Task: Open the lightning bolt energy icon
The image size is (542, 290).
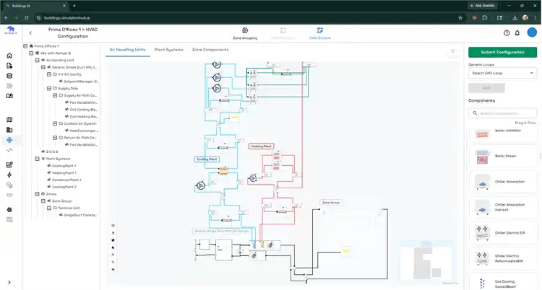Action: (9, 175)
